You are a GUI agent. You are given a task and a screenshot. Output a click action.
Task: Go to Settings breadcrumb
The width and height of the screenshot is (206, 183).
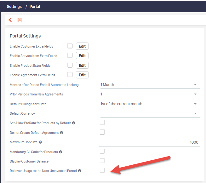tap(14, 7)
